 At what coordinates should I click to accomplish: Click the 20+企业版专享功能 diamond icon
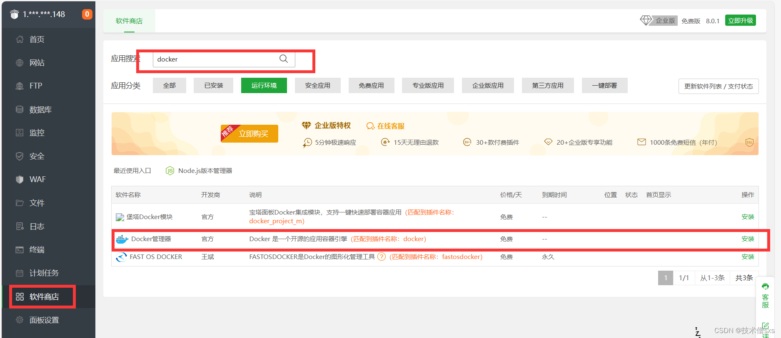[548, 142]
